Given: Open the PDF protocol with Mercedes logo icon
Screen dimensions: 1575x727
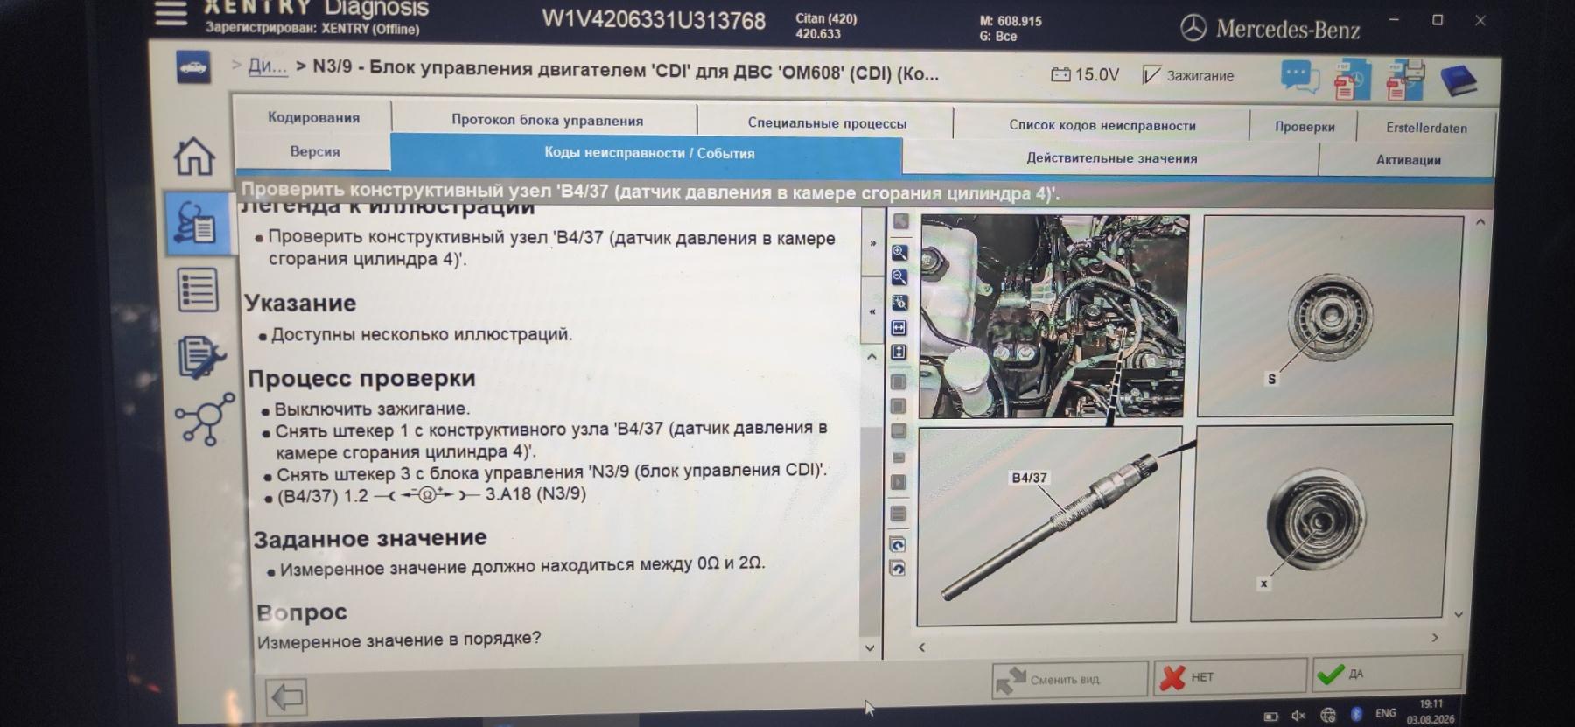Looking at the screenshot, I should click(x=1352, y=80).
